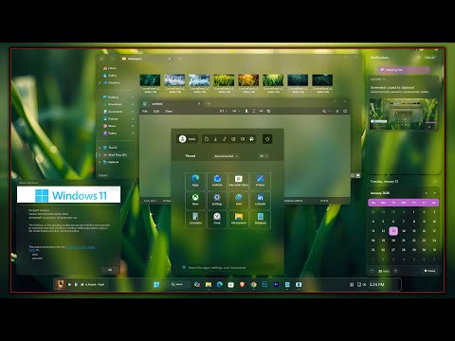The width and height of the screenshot is (455, 341).
Task: Open Settings app from Start menu grid
Action: click(x=217, y=200)
